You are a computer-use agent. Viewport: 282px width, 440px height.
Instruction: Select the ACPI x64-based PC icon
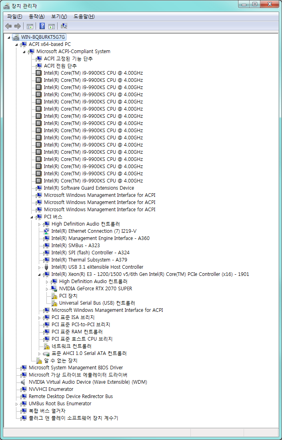24,44
